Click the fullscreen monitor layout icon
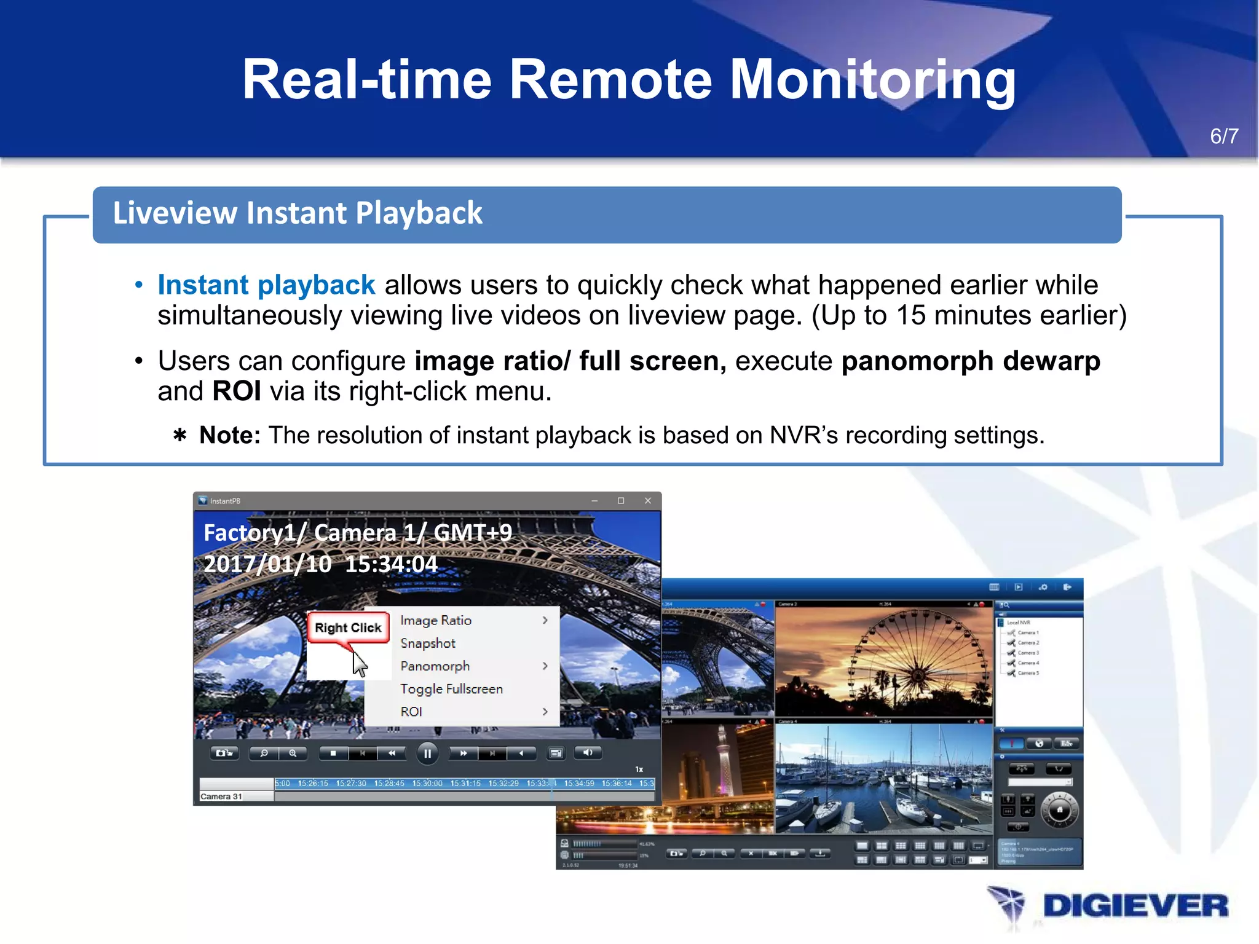 click(977, 846)
